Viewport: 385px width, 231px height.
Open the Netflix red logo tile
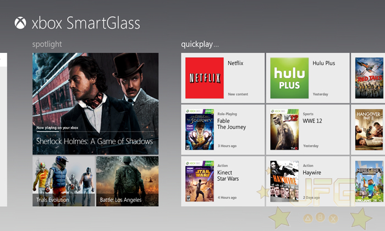tap(204, 78)
